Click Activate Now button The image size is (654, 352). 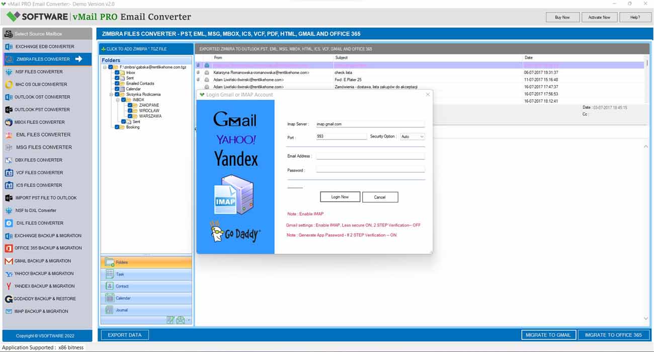click(599, 17)
